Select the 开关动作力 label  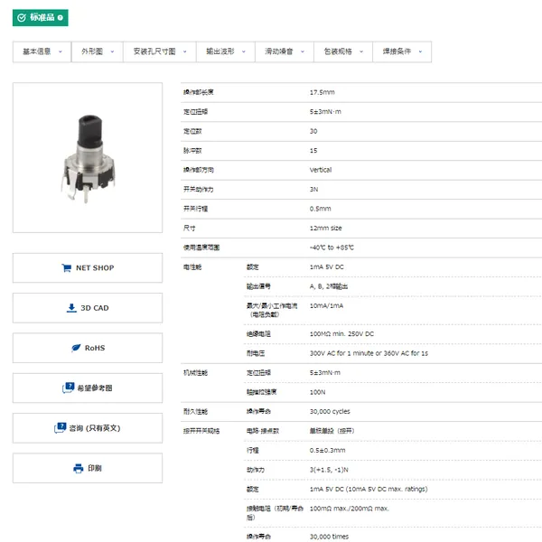[x=199, y=190]
